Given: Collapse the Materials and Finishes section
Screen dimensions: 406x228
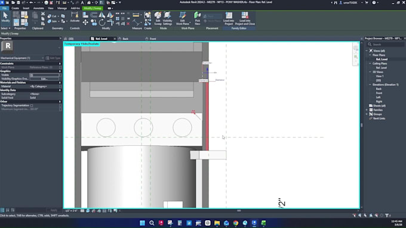Looking at the screenshot, I should (60, 83).
